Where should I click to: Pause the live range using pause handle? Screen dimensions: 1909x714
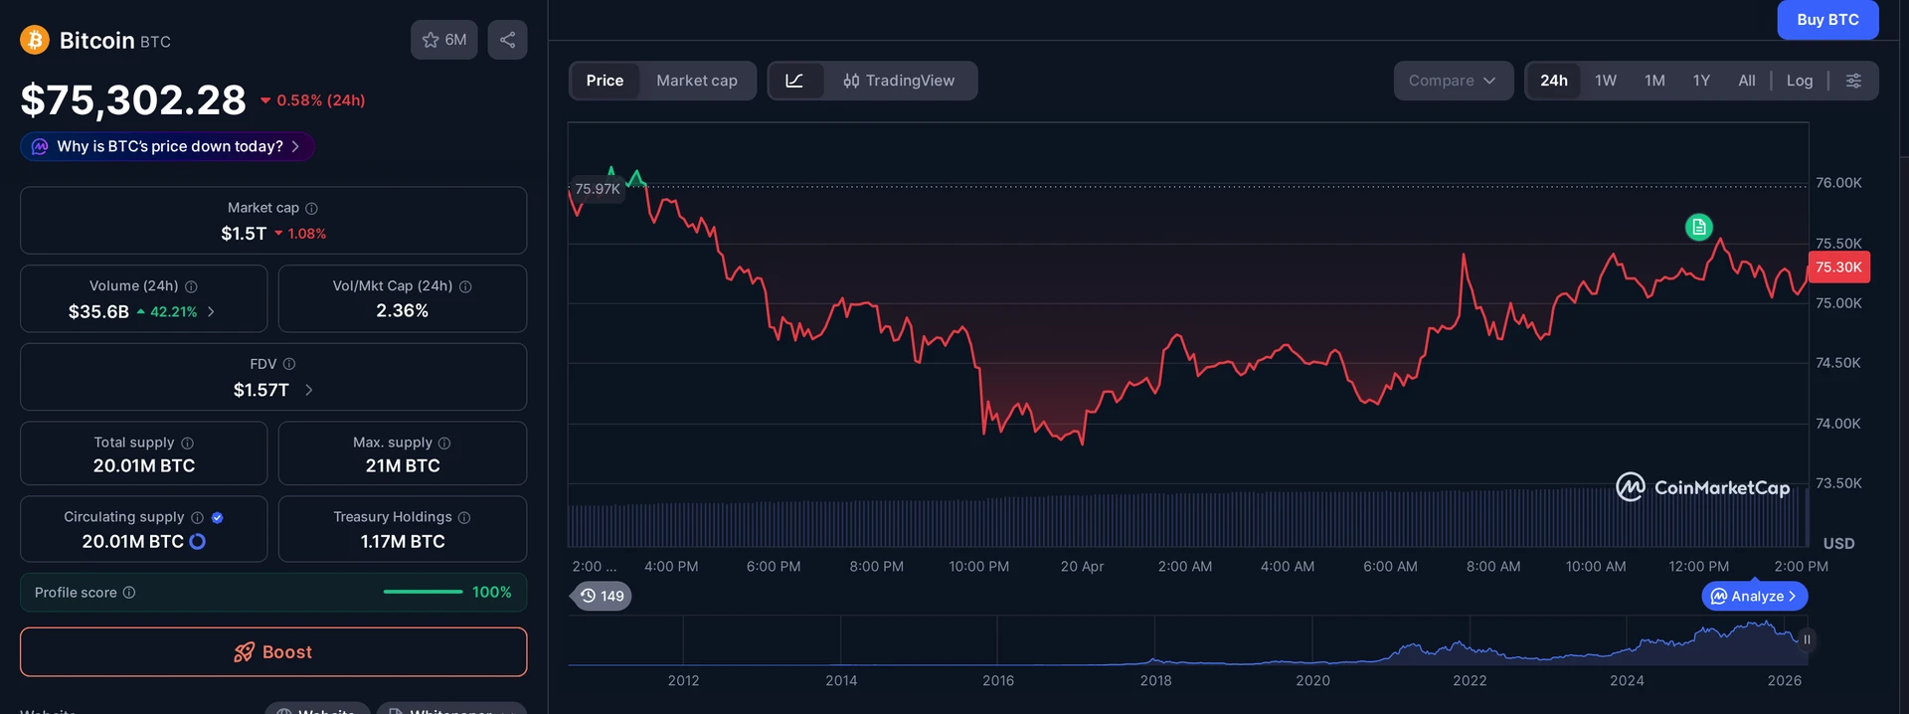(x=1807, y=639)
